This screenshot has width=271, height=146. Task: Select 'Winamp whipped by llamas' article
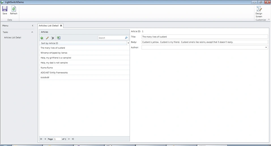tap(84, 53)
